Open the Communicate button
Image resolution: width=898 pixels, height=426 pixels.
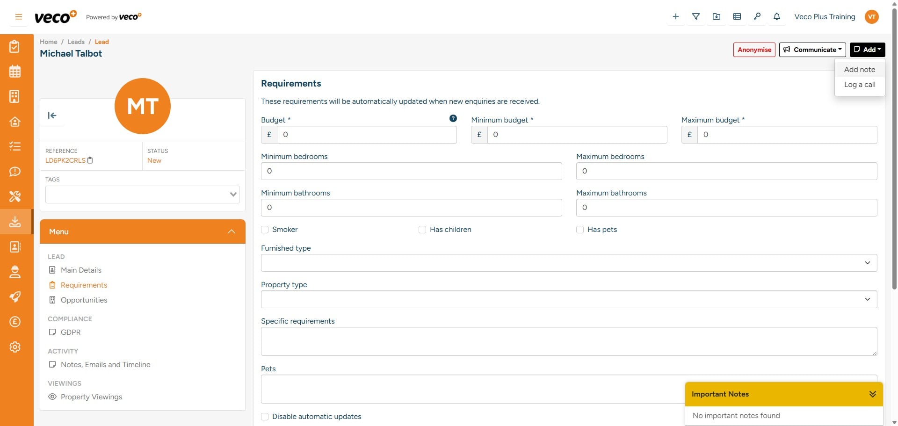tap(812, 50)
